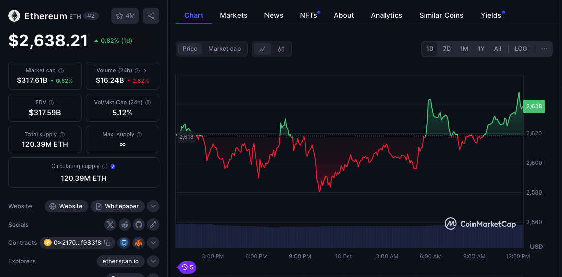The height and width of the screenshot is (277, 562).
Task: Switch to line chart view
Action: [262, 49]
